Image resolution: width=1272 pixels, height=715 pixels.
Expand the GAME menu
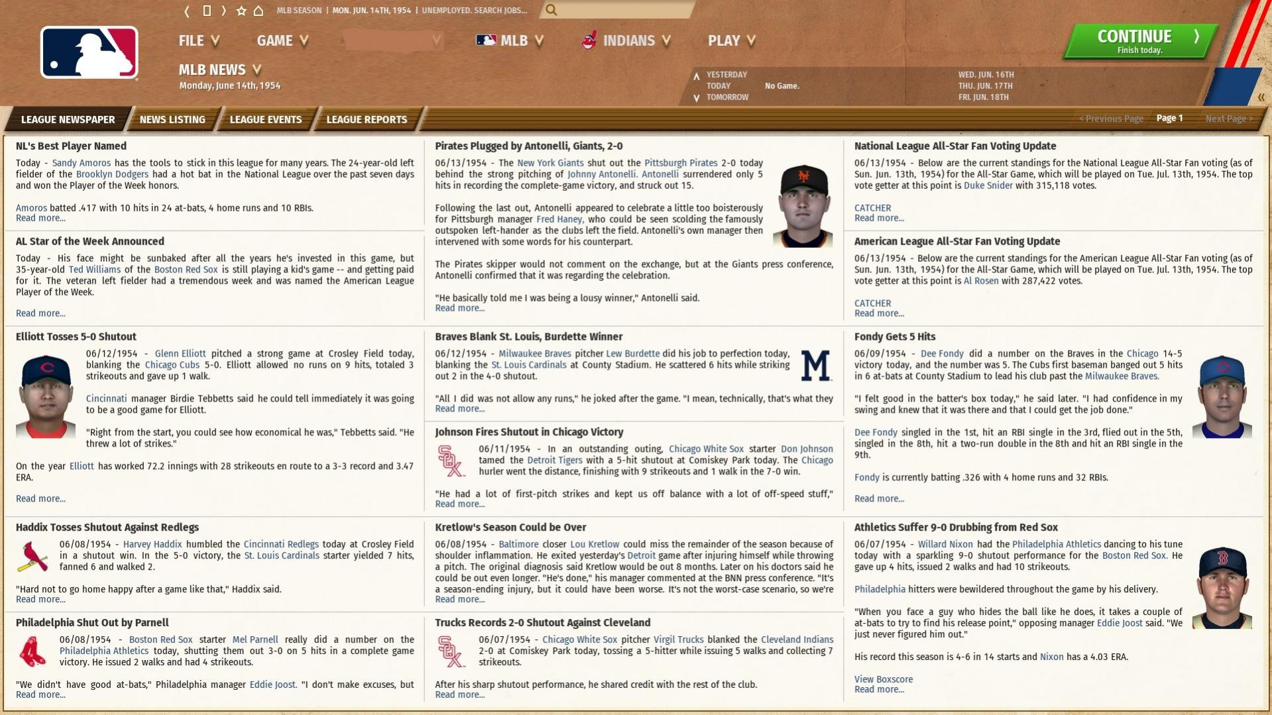282,41
